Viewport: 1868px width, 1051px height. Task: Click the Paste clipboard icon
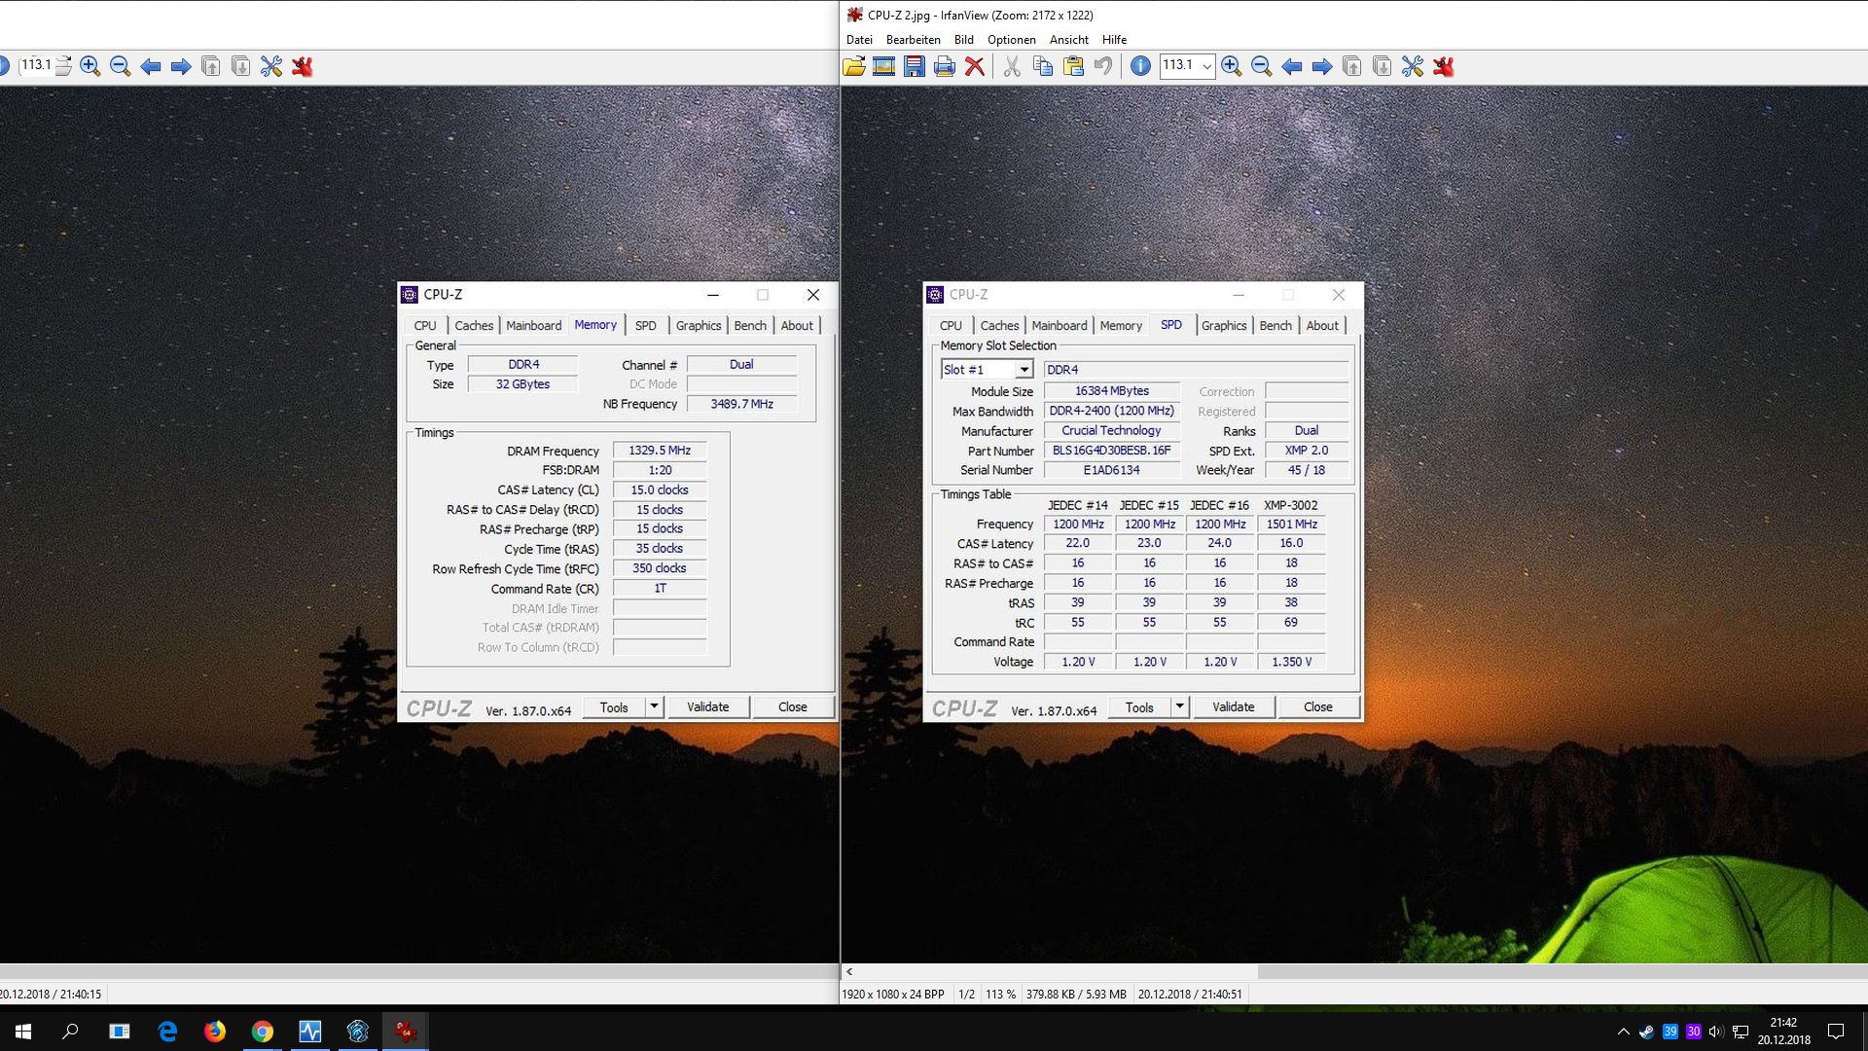pos(1073,66)
